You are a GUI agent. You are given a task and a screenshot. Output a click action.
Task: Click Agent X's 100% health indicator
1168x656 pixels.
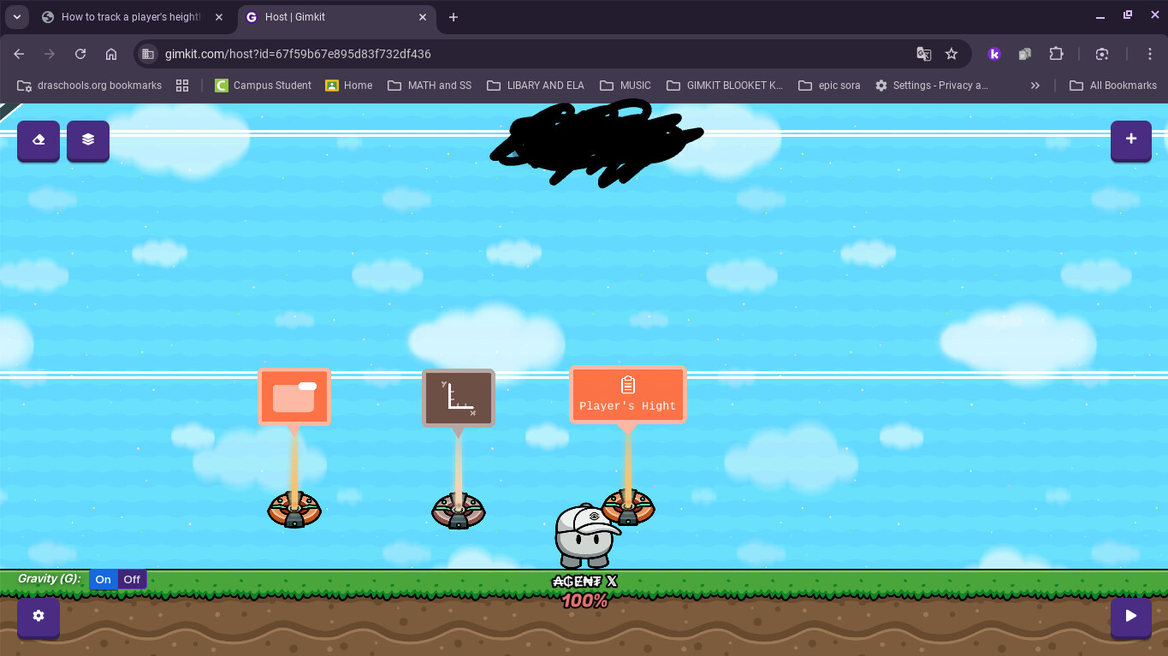click(584, 600)
